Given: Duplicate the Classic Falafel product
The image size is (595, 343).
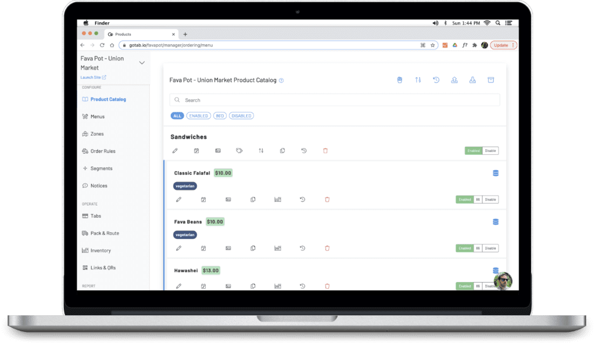Looking at the screenshot, I should point(253,199).
